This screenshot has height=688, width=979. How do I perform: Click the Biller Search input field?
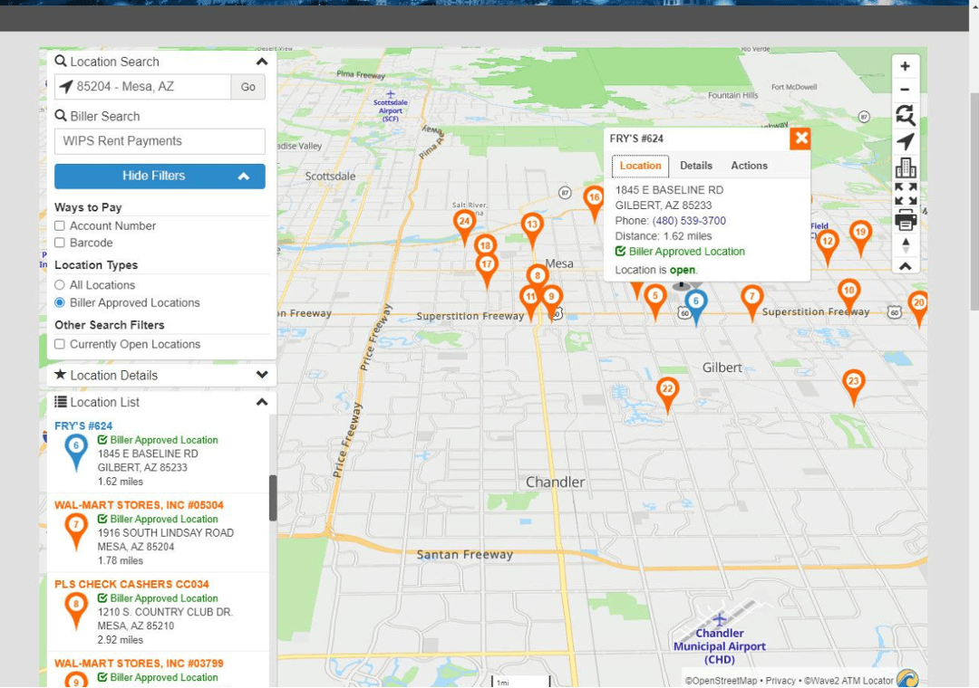coord(160,141)
